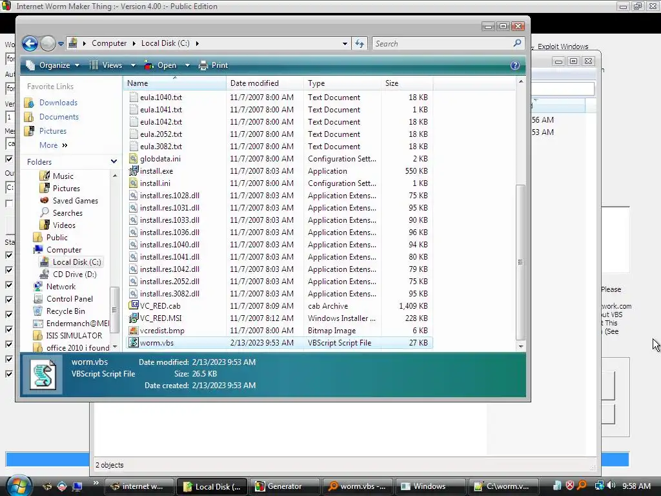This screenshot has width=661, height=496.
Task: Open Explorer help via question mark icon
Action: click(514, 65)
